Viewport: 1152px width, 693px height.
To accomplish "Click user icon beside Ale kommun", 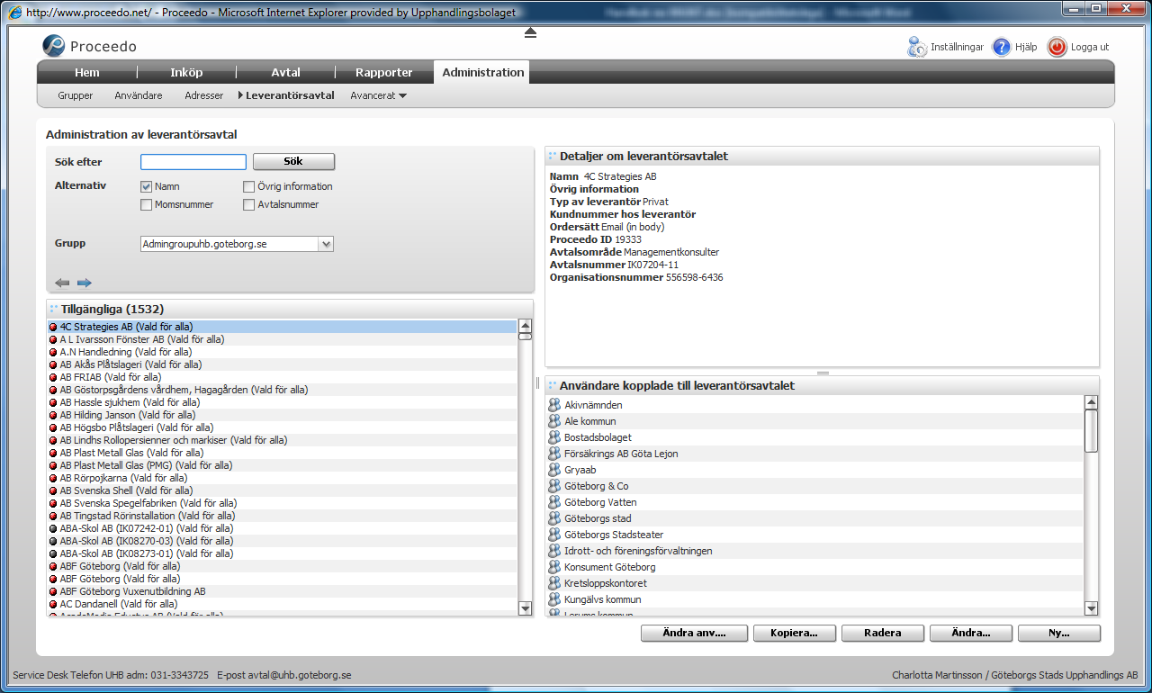I will [x=554, y=421].
